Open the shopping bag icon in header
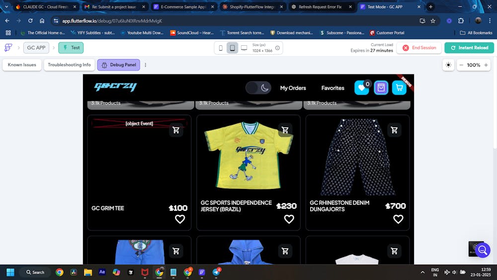Viewport: 497px width, 280px height. click(x=381, y=88)
